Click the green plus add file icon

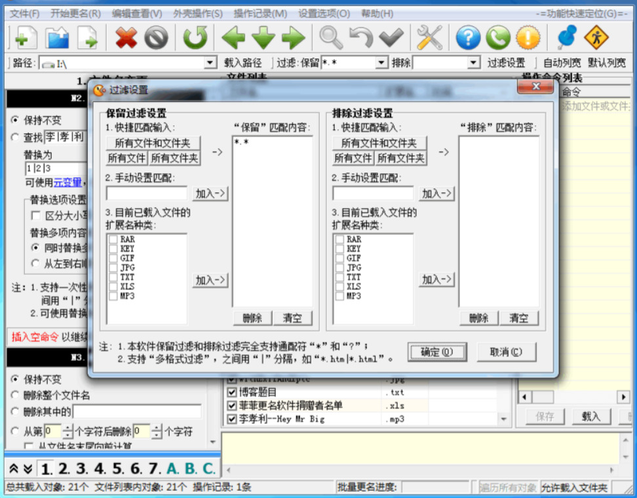click(26, 37)
